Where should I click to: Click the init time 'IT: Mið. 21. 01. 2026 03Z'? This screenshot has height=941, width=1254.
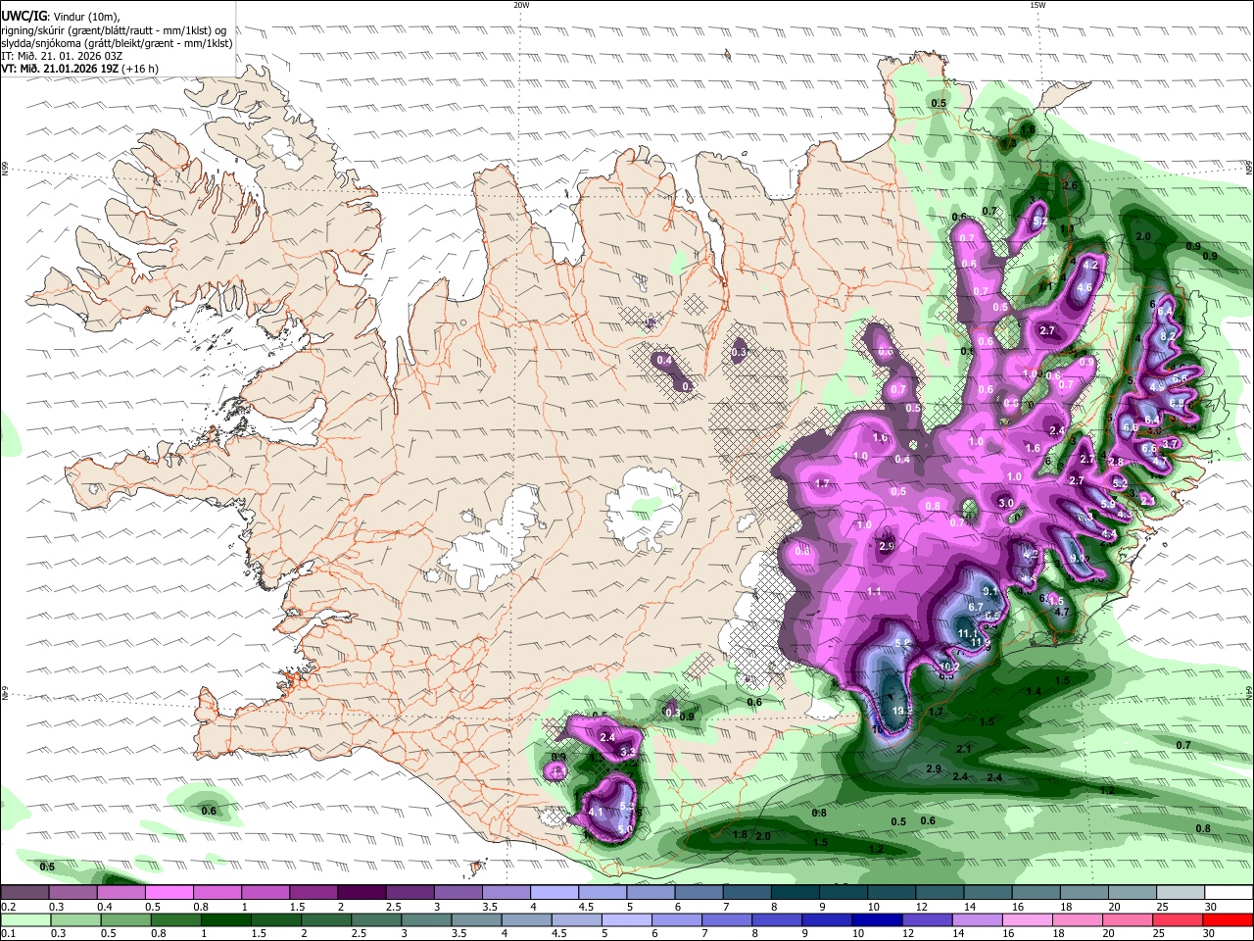pos(61,56)
